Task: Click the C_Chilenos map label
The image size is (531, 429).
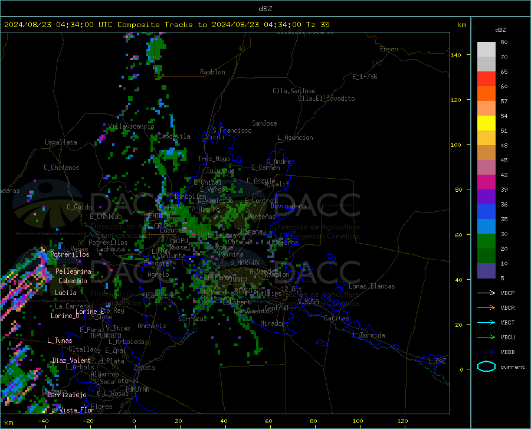Action: click(x=61, y=168)
